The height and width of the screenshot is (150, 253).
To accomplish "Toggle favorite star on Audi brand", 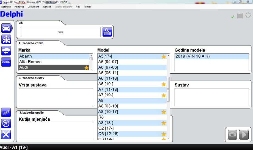I will [x=86, y=68].
